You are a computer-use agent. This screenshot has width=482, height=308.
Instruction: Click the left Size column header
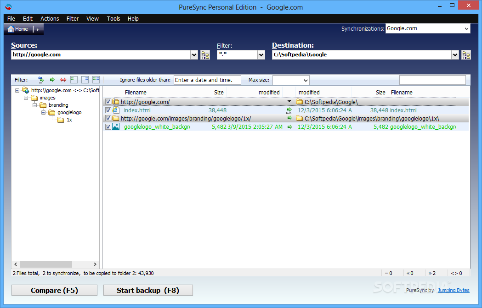click(x=209, y=92)
